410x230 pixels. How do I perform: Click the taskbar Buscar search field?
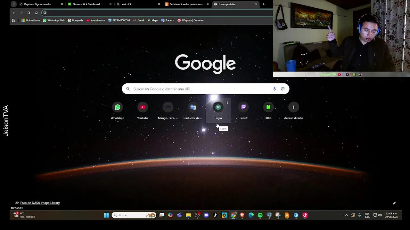[x=134, y=215]
